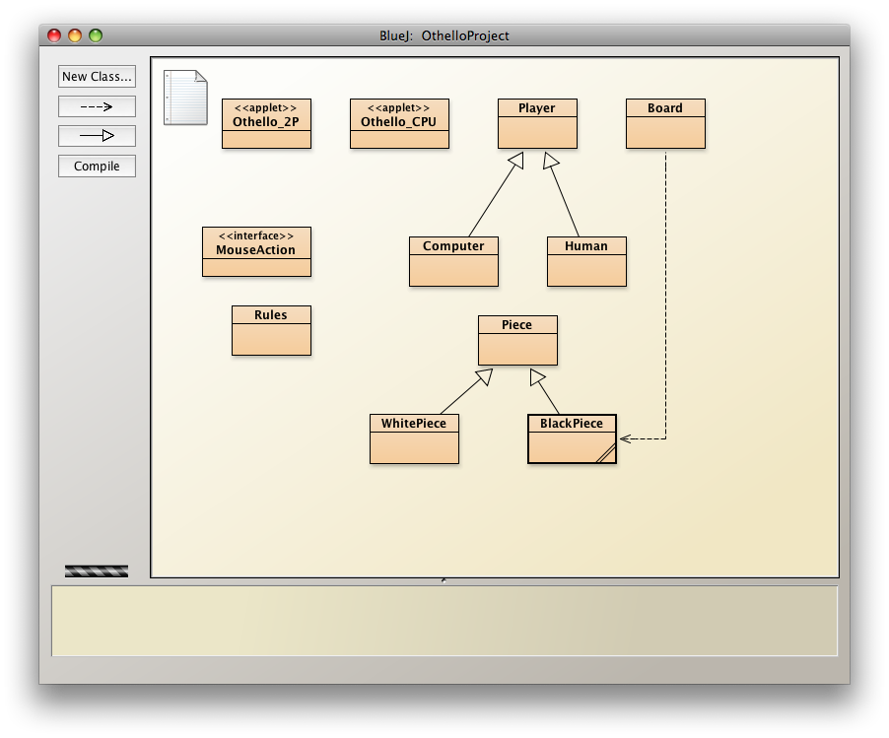Select the Piece class box
This screenshot has height=738, width=889.
point(517,340)
